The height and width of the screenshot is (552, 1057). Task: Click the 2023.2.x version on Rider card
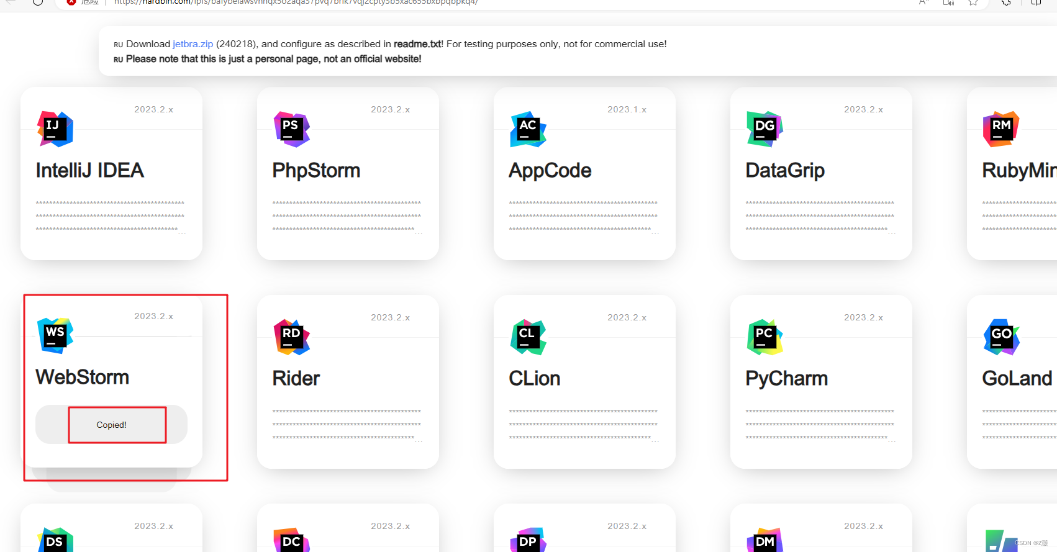point(390,317)
